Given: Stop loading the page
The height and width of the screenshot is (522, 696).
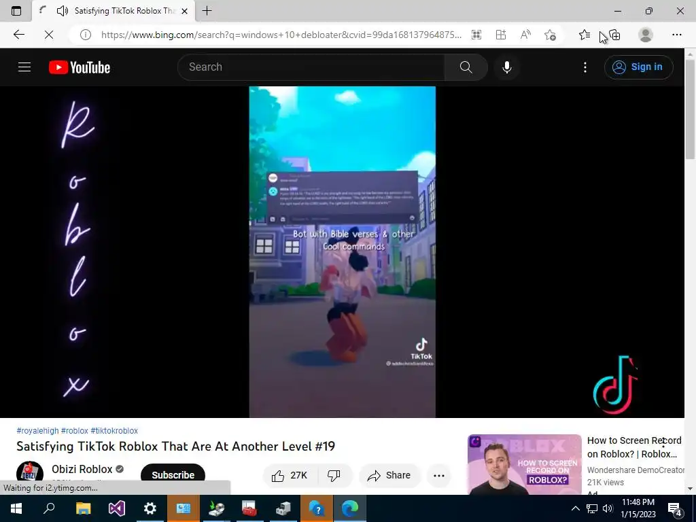Looking at the screenshot, I should 49,35.
